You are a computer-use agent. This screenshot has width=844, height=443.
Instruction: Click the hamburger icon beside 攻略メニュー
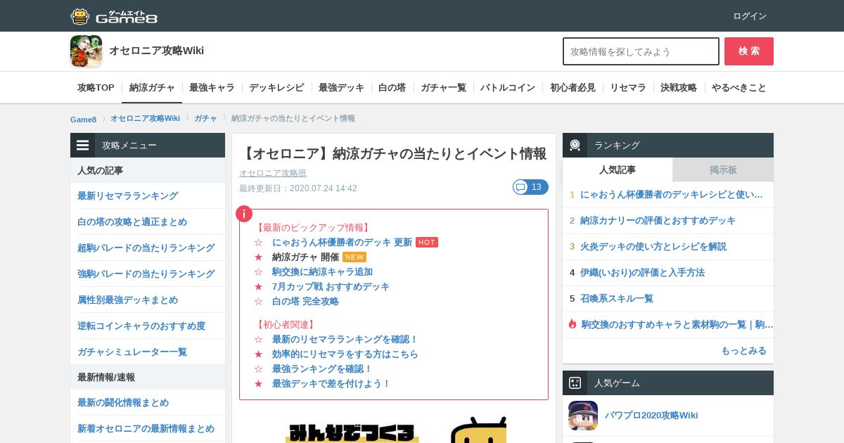click(x=83, y=146)
